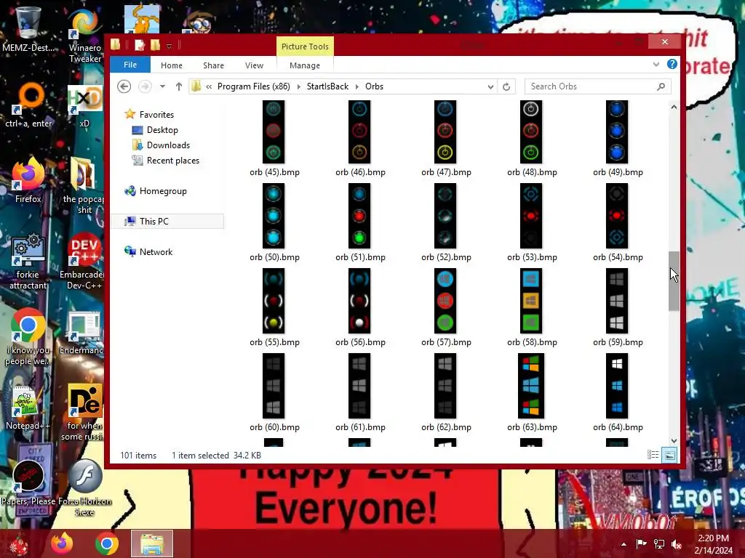This screenshot has height=558, width=745.
Task: Expand the ribbon with the chevron
Action: click(656, 64)
